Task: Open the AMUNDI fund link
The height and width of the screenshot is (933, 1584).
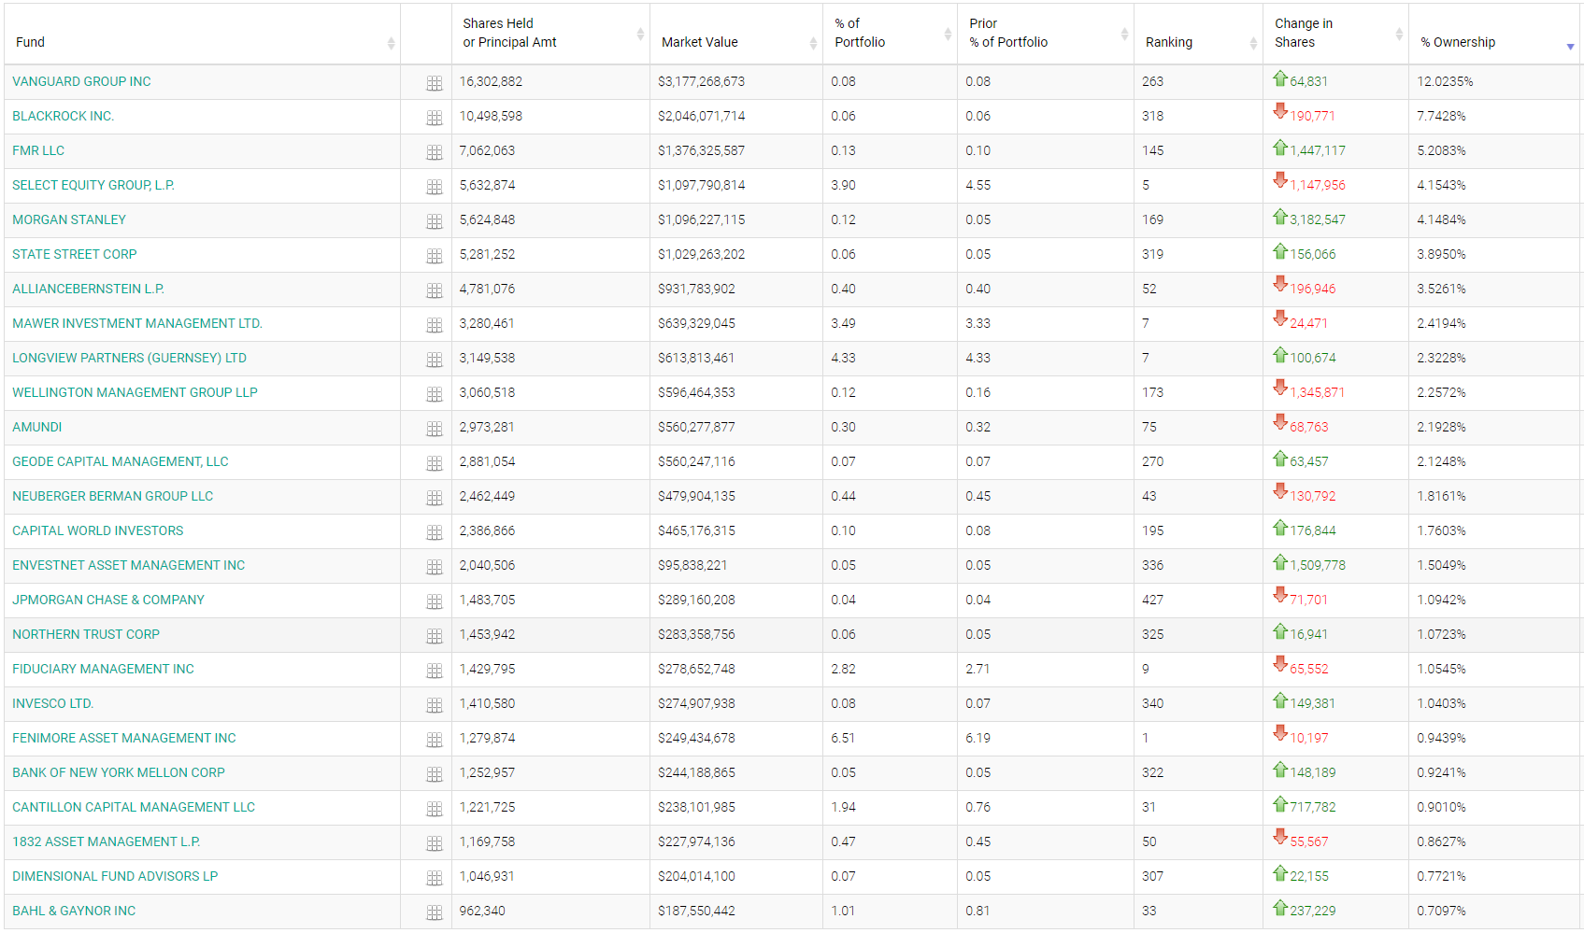Action: tap(37, 427)
